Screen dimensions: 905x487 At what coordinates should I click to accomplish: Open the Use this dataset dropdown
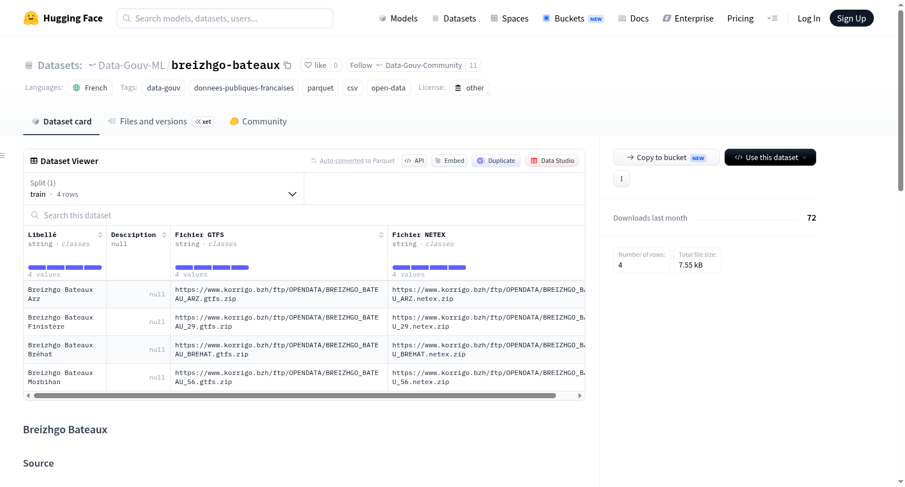pos(770,157)
